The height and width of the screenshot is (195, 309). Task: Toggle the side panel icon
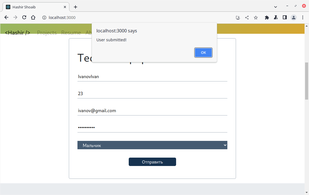[x=284, y=18]
